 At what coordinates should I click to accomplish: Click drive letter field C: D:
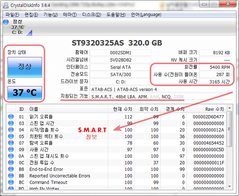pyautogui.click(x=121, y=82)
